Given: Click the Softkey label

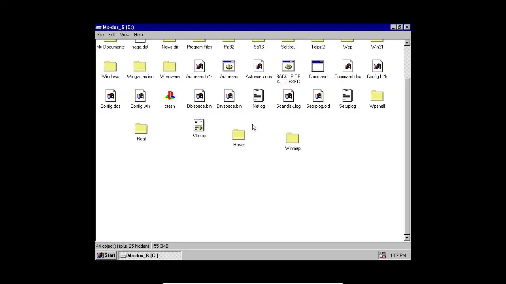Looking at the screenshot, I should coord(288,47).
